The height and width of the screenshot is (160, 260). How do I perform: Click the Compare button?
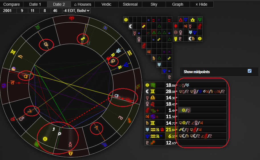(x=11, y=4)
